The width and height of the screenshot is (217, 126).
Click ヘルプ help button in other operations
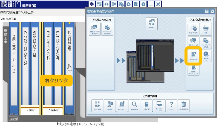coord(171,106)
